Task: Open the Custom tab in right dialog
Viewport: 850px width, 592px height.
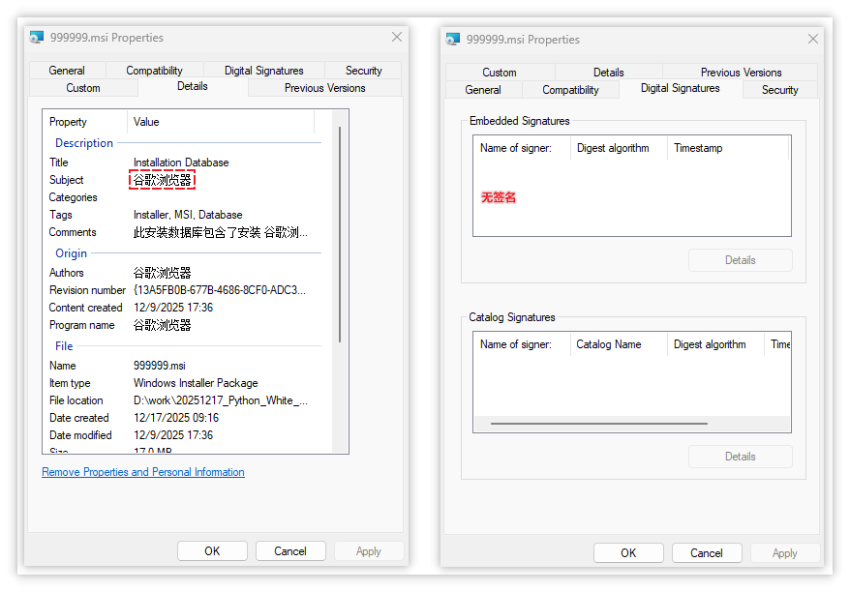Action: coord(500,72)
